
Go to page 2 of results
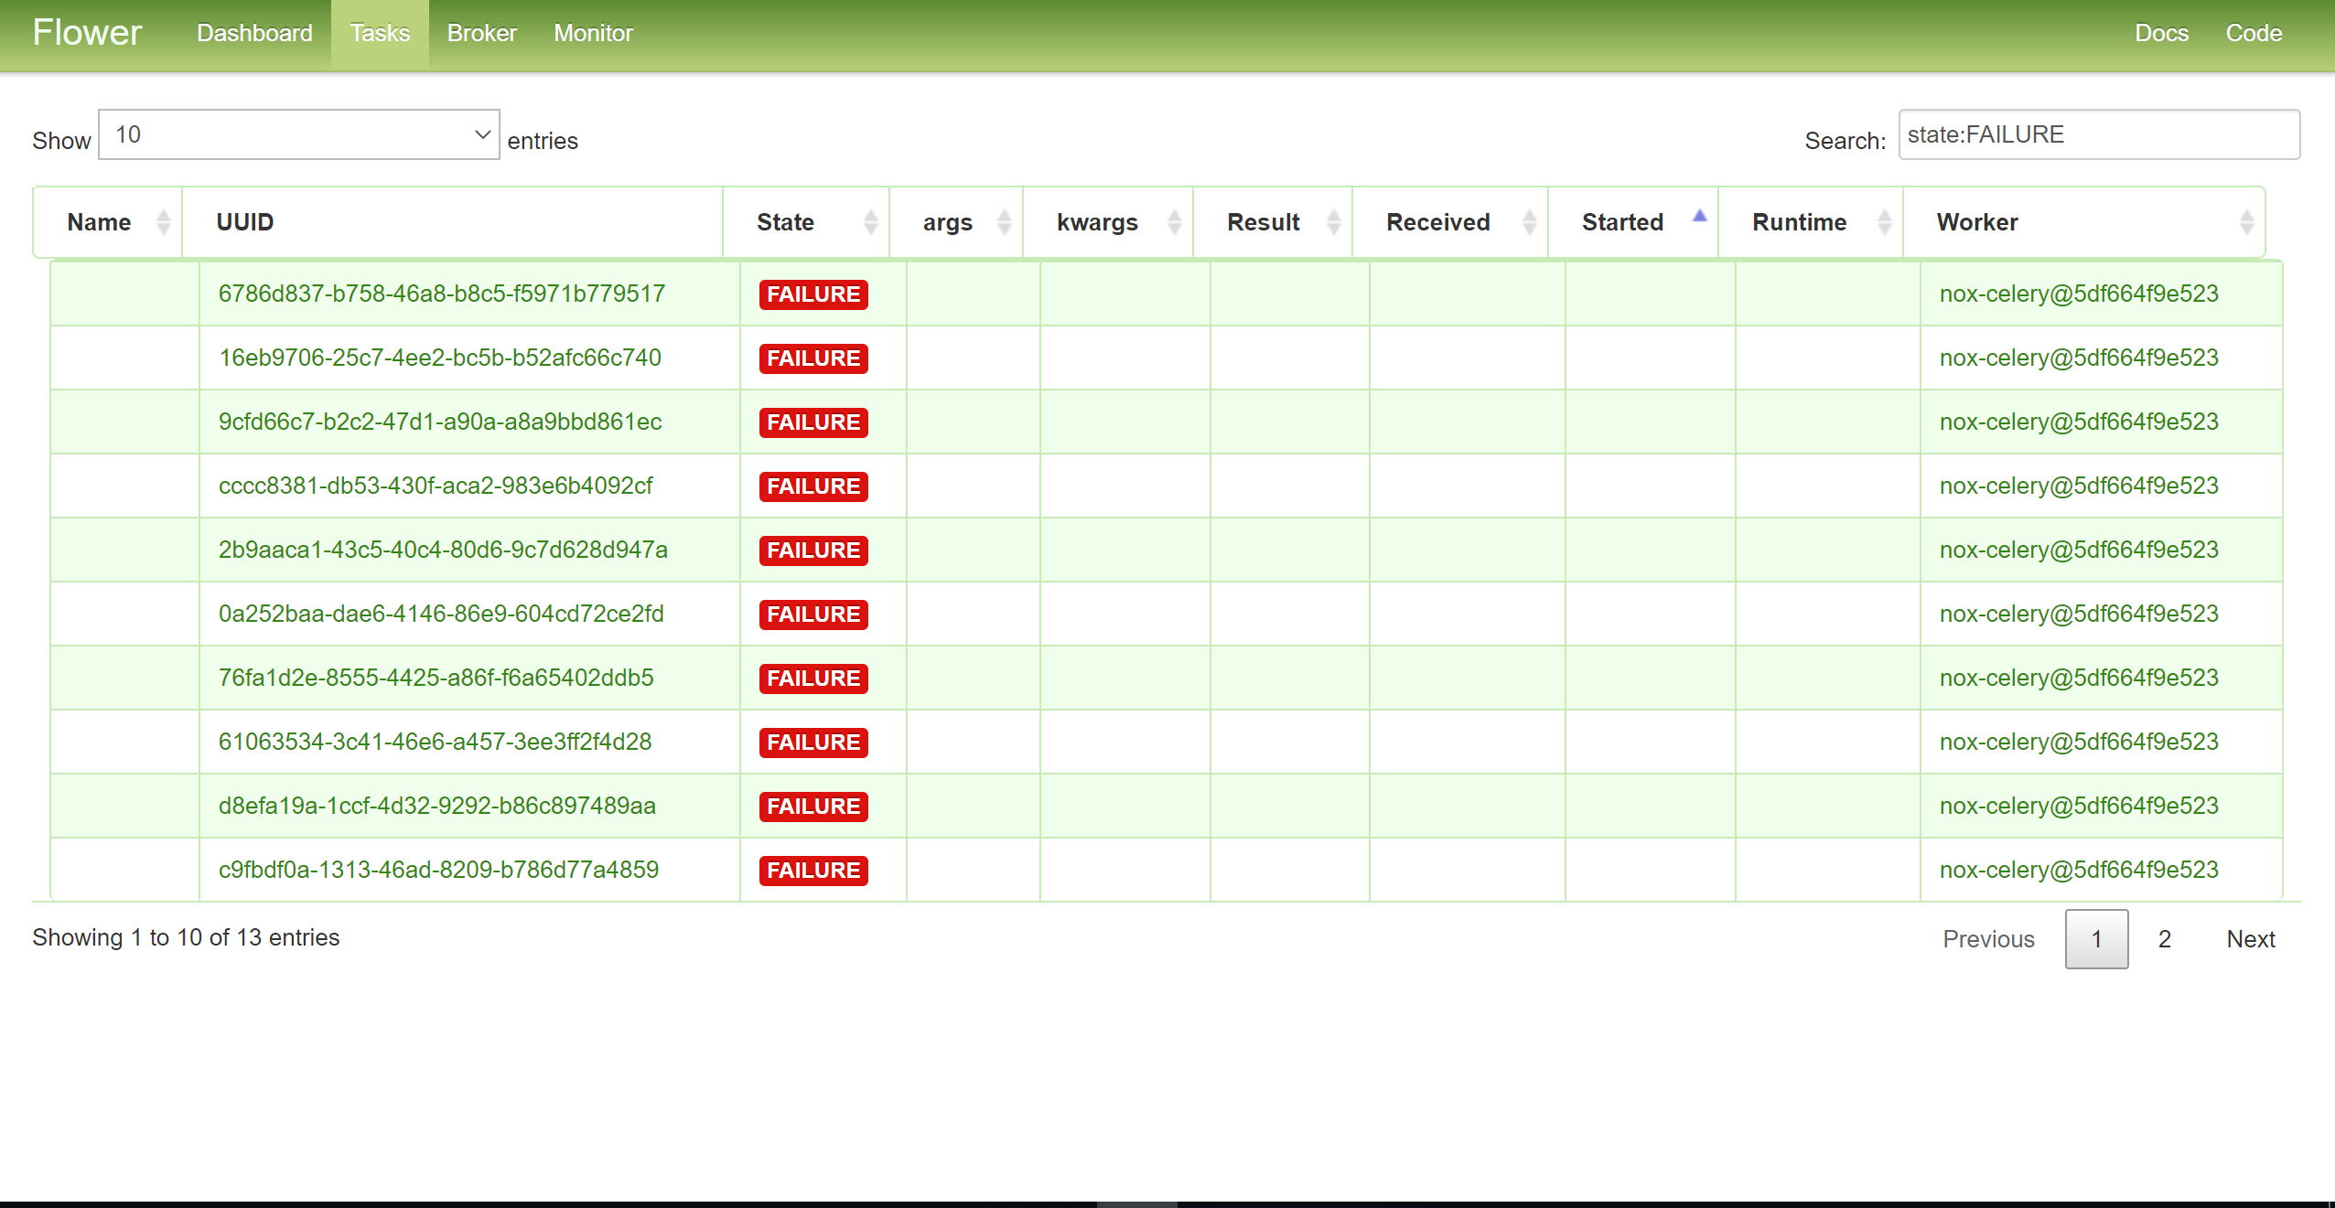tap(2164, 939)
